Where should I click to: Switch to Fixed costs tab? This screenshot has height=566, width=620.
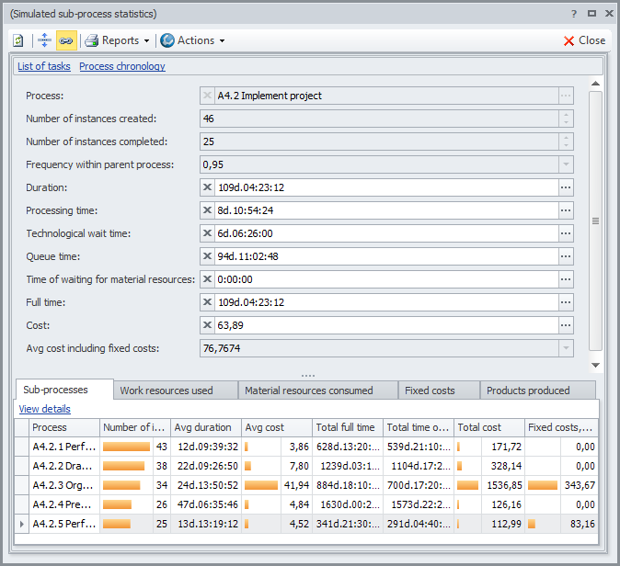click(430, 391)
